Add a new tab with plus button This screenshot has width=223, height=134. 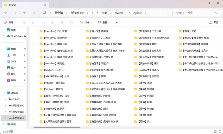tap(54, 5)
